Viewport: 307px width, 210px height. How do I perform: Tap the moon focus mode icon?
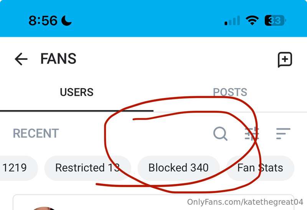click(67, 20)
